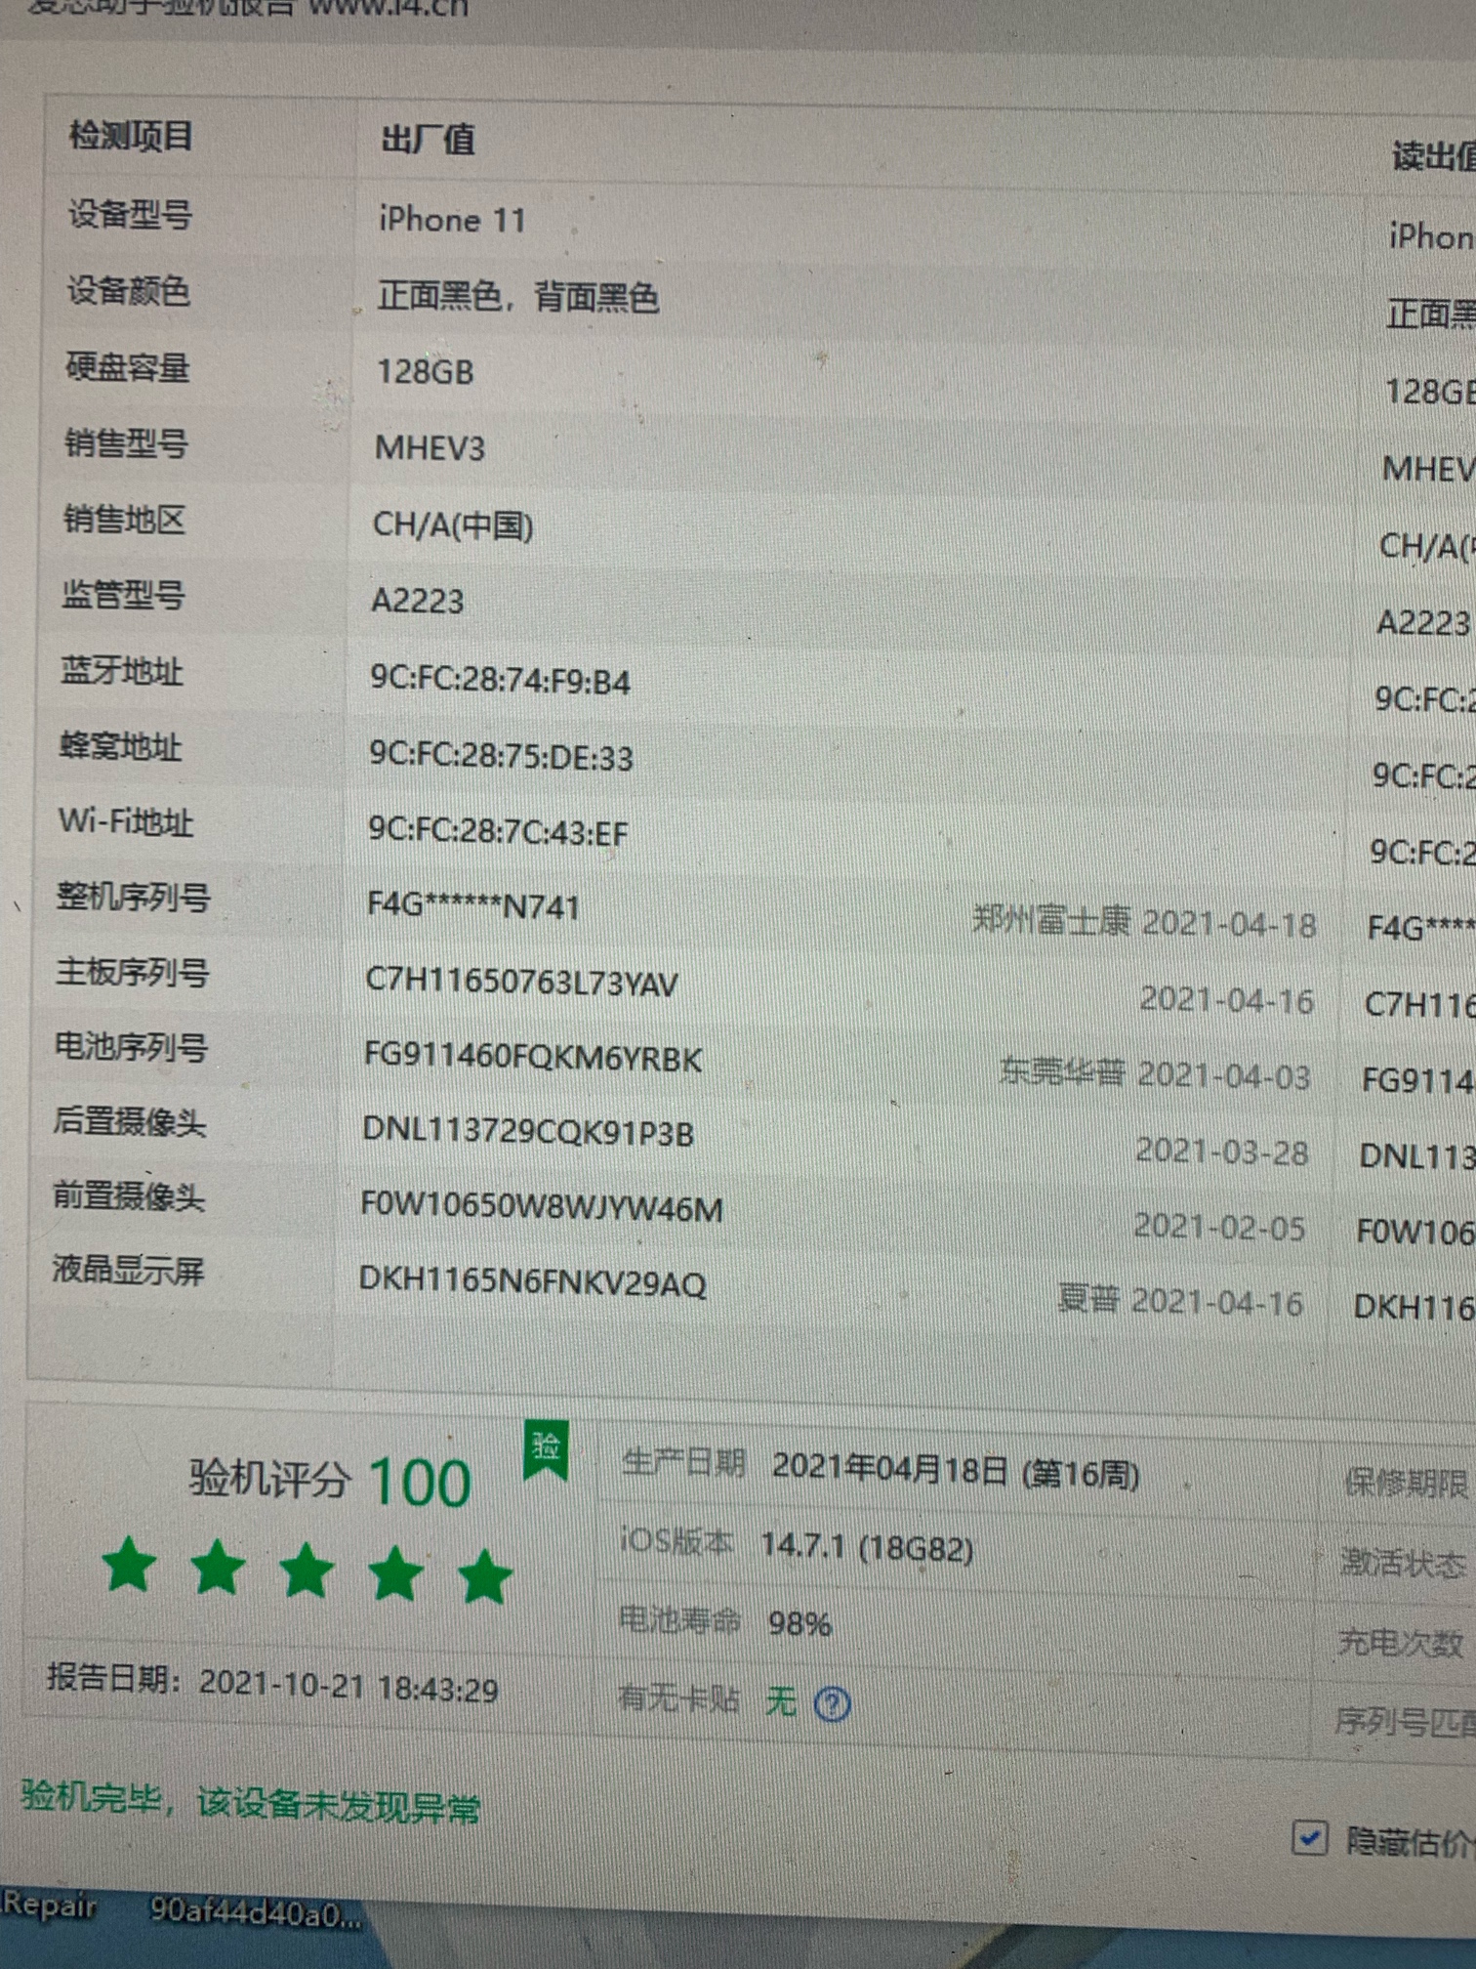This screenshot has height=1969, width=1476.
Task: Click the 激活状态 label
Action: coord(1403,1563)
